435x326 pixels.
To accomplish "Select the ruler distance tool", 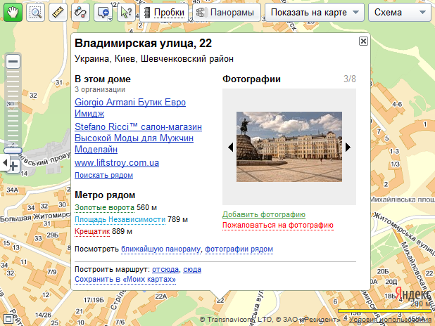I will 58,12.
